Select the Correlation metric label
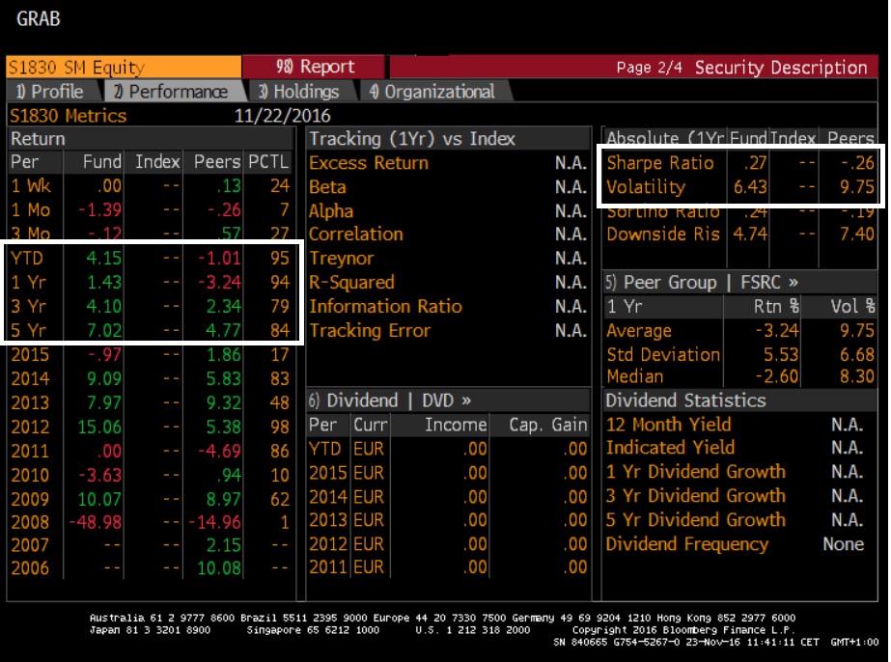Screen dimensions: 891x662 356,234
